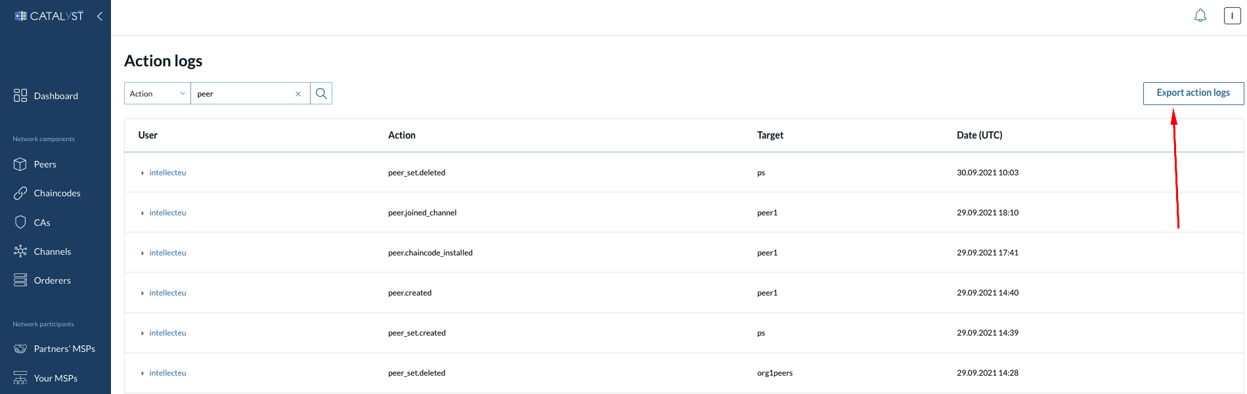Open intellecteu user in the 14:28 row
Image resolution: width=1247 pixels, height=394 pixels.
tap(167, 373)
